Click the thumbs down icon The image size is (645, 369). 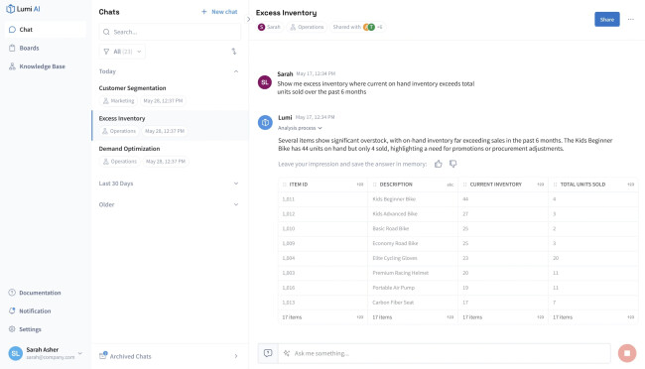pyautogui.click(x=452, y=164)
